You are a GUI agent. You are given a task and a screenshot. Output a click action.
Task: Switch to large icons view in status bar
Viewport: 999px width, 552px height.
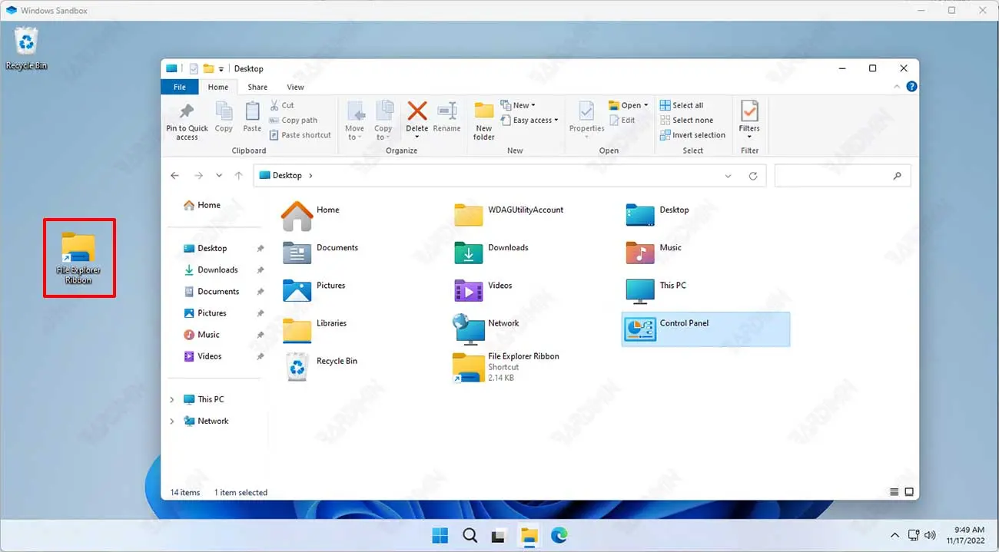coord(909,492)
